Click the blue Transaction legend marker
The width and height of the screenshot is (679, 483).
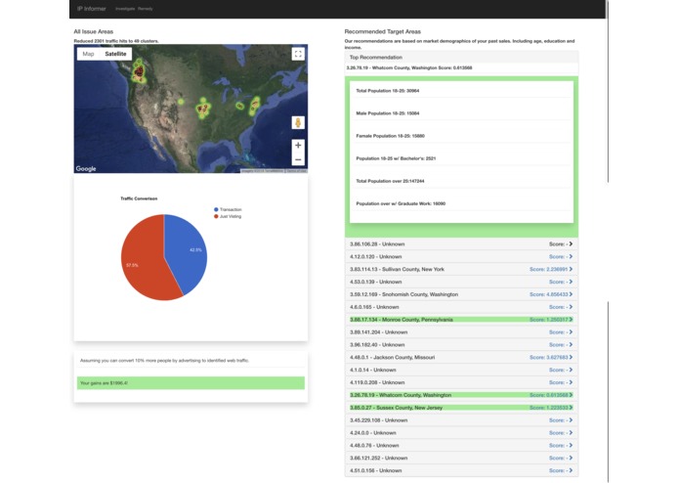point(216,209)
